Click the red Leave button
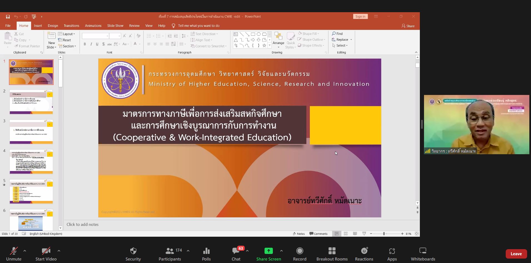This screenshot has height=263, width=531. pos(516,254)
